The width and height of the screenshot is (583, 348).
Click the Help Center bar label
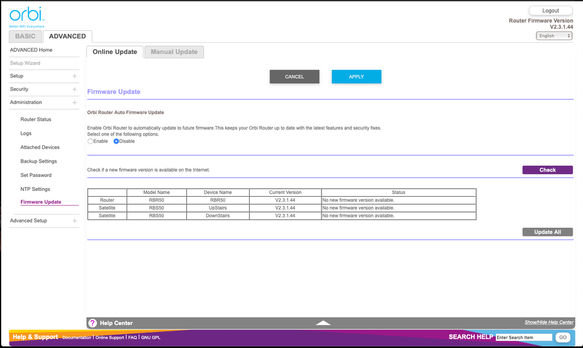coord(116,323)
